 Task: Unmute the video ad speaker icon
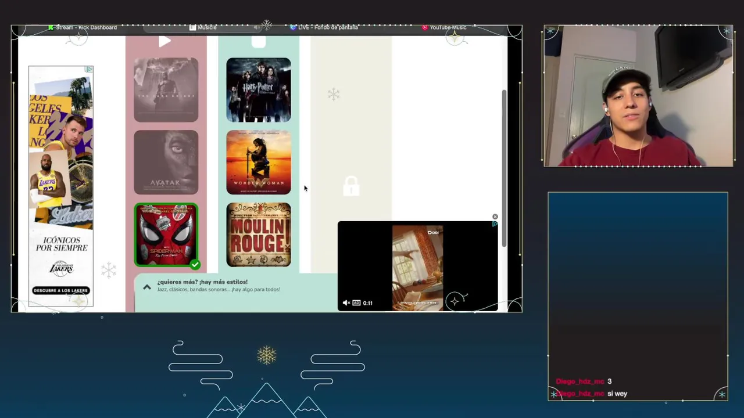coord(346,302)
